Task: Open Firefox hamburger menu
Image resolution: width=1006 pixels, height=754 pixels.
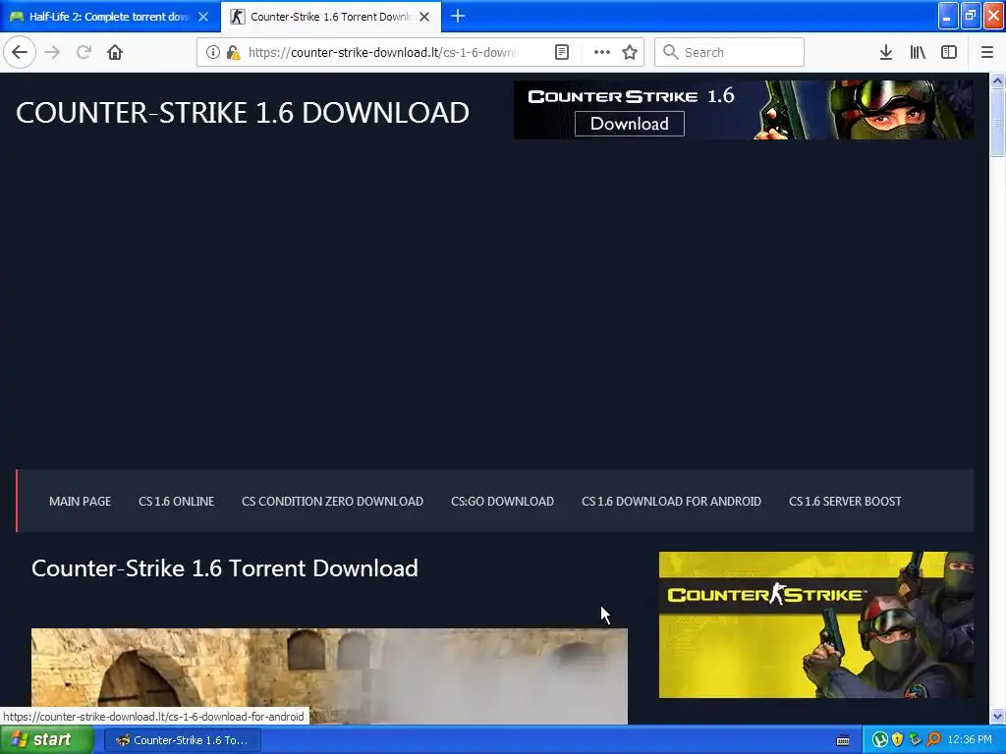Action: [x=987, y=52]
